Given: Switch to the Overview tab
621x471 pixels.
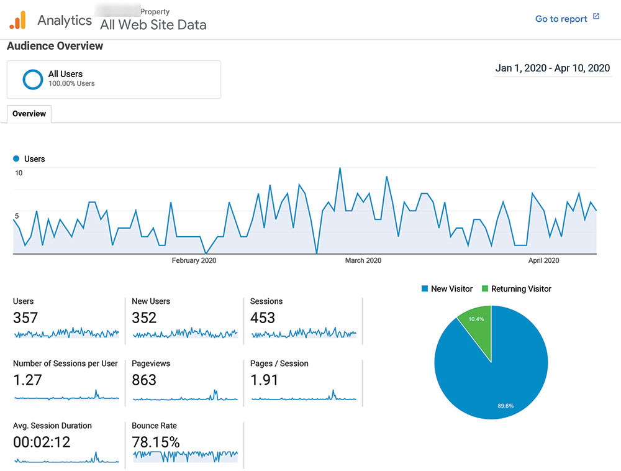Looking at the screenshot, I should click(29, 114).
